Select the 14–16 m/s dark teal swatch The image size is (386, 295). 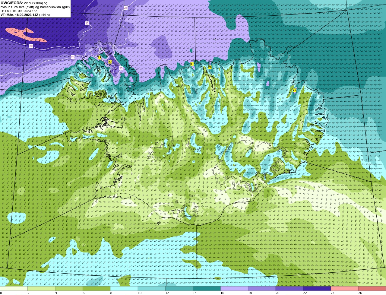(x=207, y=289)
